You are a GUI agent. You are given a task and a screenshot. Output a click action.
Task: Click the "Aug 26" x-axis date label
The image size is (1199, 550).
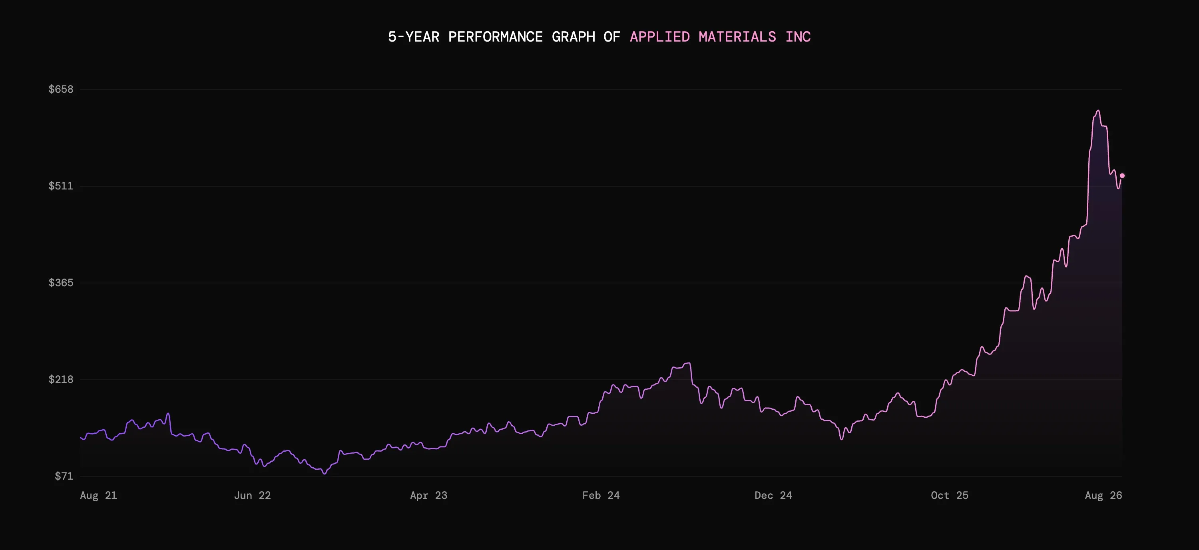(x=1103, y=496)
